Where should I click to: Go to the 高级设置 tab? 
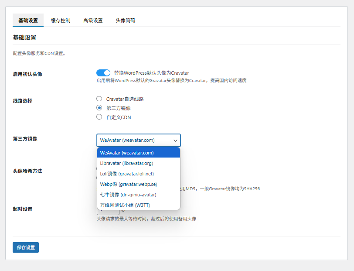click(93, 21)
